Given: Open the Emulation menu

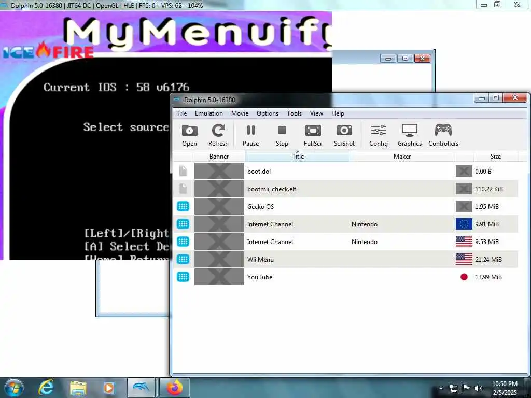Looking at the screenshot, I should [208, 113].
